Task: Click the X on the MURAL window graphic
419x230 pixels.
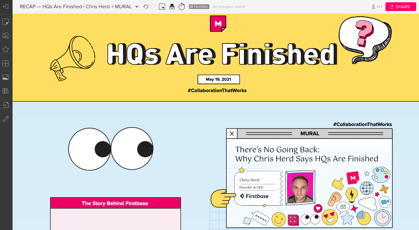Action: click(232, 134)
